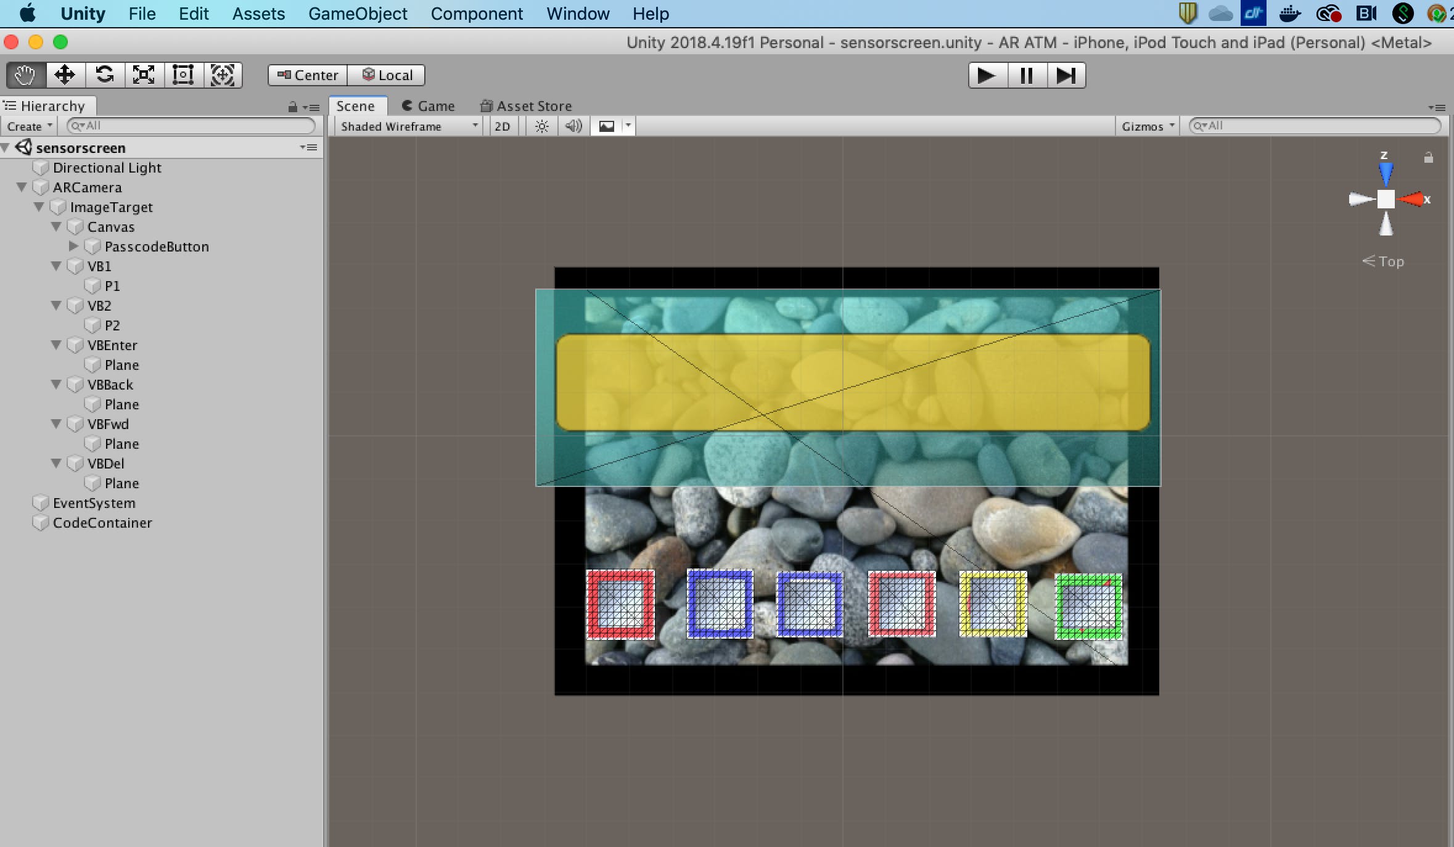This screenshot has height=847, width=1454.
Task: Click the center cube of scene gizmo
Action: point(1386,199)
